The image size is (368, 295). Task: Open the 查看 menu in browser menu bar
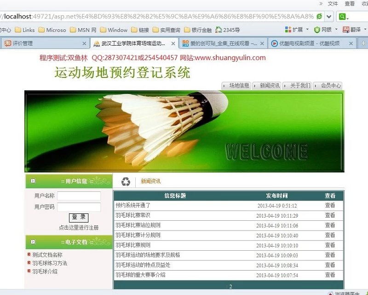[x=350, y=4]
